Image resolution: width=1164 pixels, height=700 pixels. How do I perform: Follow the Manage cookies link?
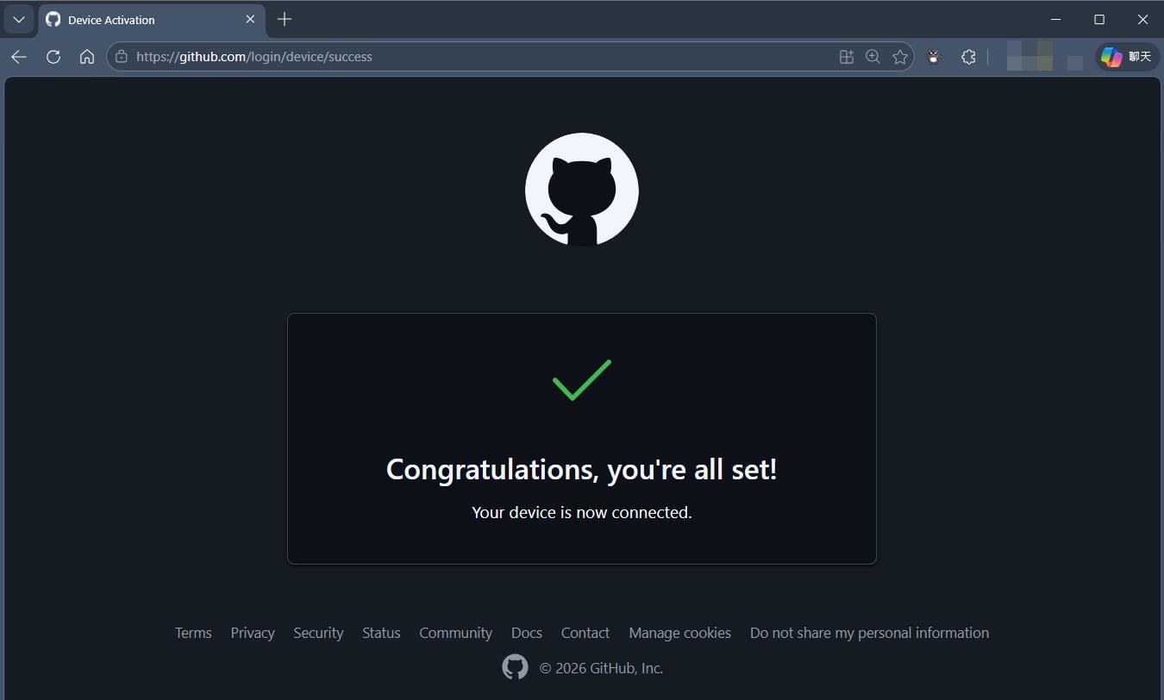tap(679, 633)
